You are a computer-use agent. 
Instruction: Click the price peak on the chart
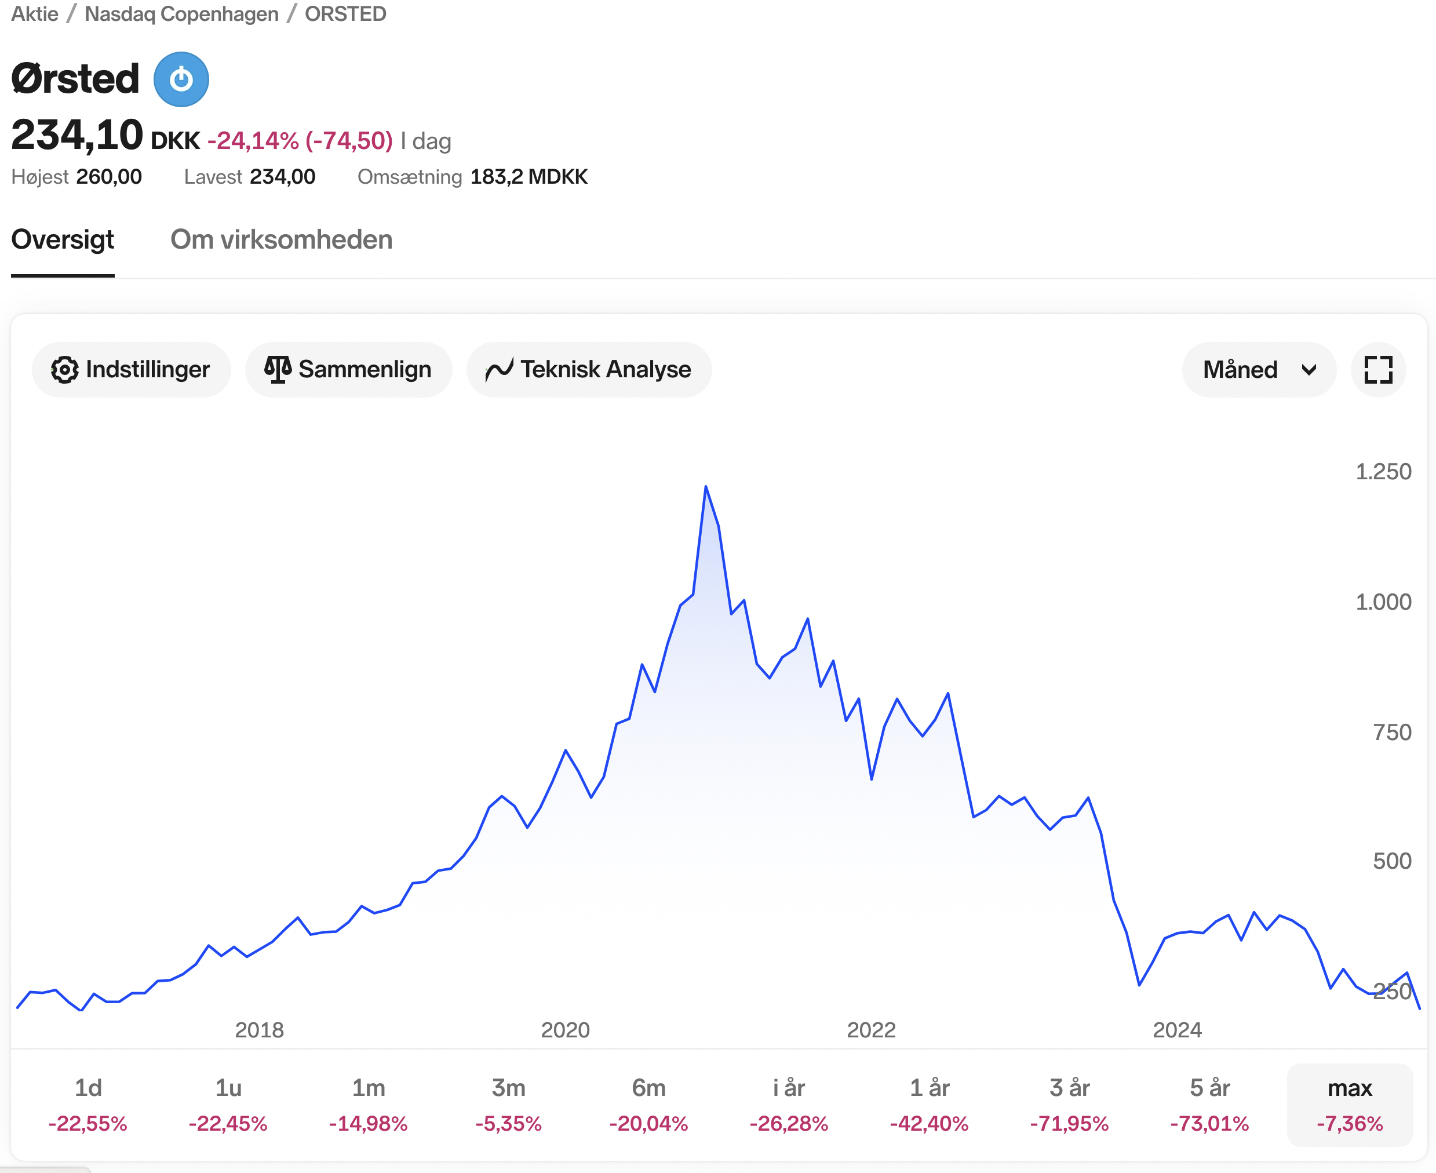[x=706, y=486]
